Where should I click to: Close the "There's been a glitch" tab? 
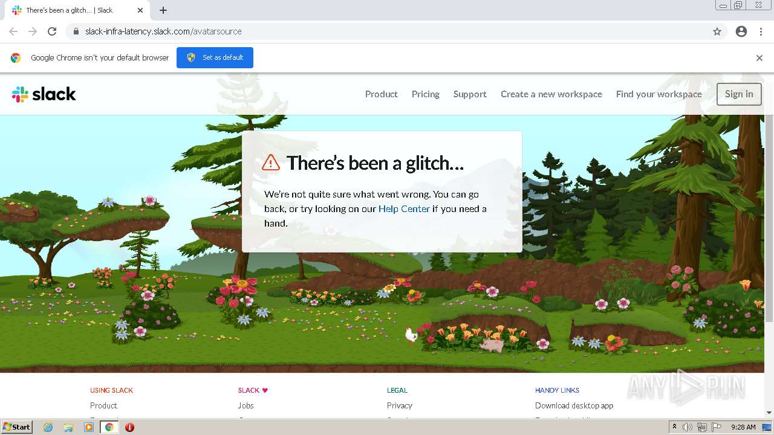tap(140, 10)
